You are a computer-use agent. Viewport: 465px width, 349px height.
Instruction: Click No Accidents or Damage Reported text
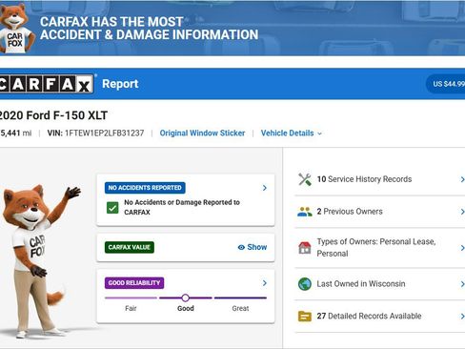(x=182, y=207)
